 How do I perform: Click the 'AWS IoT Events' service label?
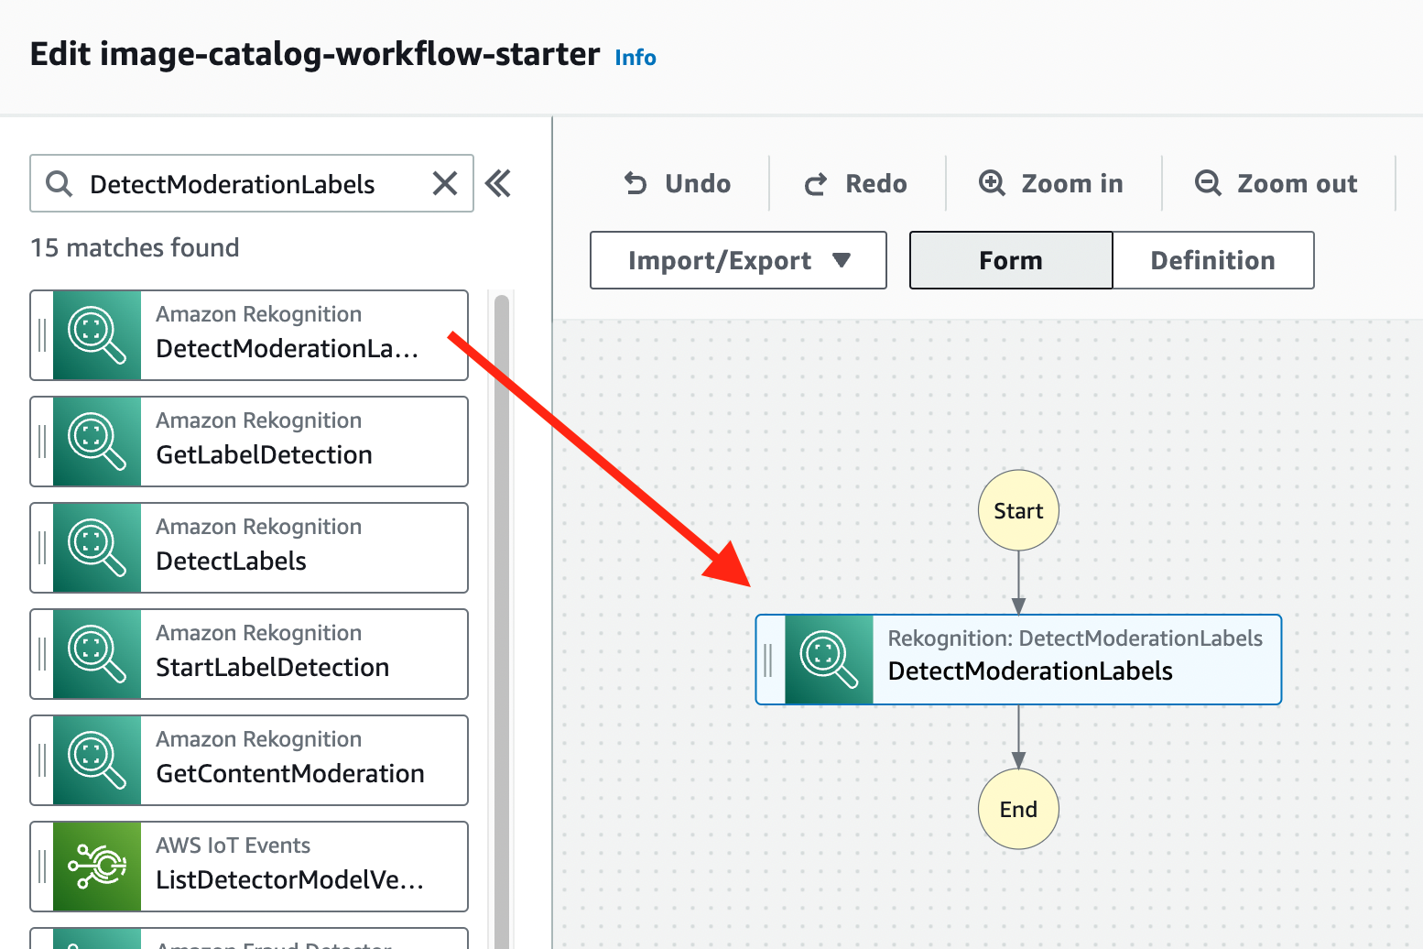pos(234,845)
